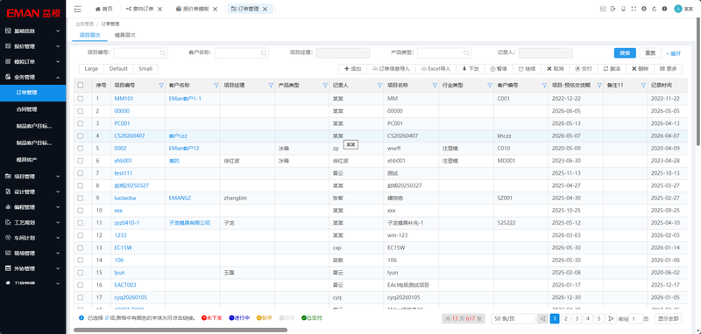
Task: Tick the select-all checkbox in table header
Action: click(x=80, y=85)
